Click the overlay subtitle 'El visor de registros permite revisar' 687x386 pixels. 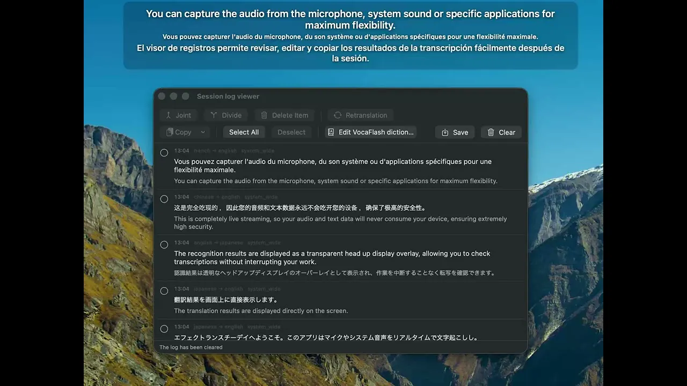point(350,53)
